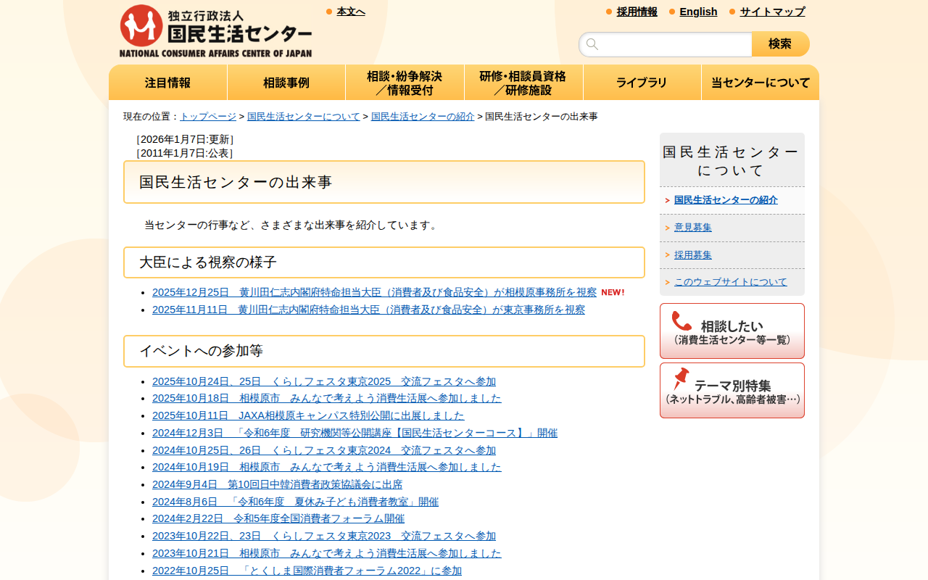Click the National Consumer Affairs Center logo
Screen dimensions: 928x580
215,31
